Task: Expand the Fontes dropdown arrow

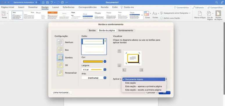Action: click(x=158, y=13)
